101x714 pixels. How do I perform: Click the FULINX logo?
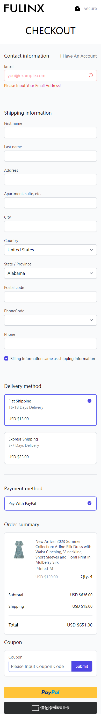[24, 8]
